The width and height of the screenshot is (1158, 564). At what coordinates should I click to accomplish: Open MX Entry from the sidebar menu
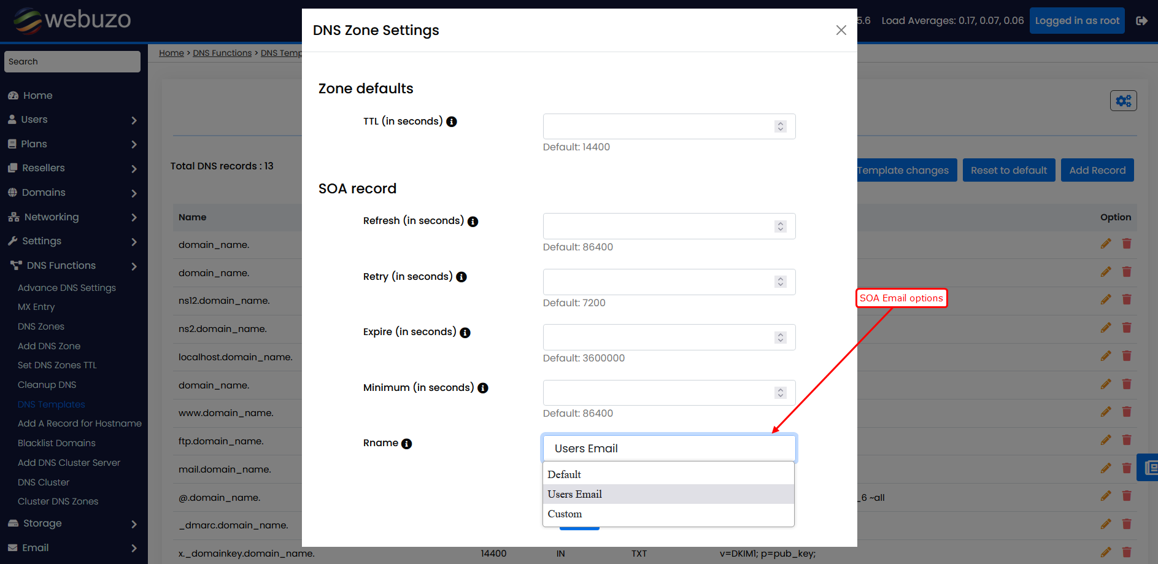coord(36,307)
